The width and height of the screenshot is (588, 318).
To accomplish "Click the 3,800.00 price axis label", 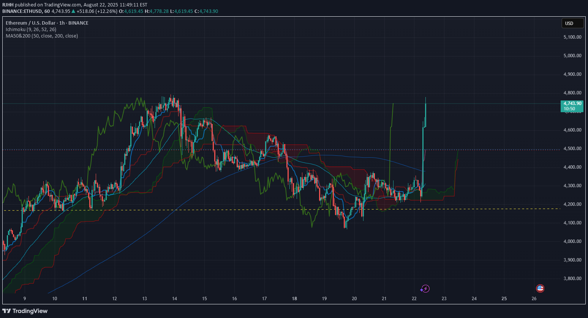I will (572, 279).
